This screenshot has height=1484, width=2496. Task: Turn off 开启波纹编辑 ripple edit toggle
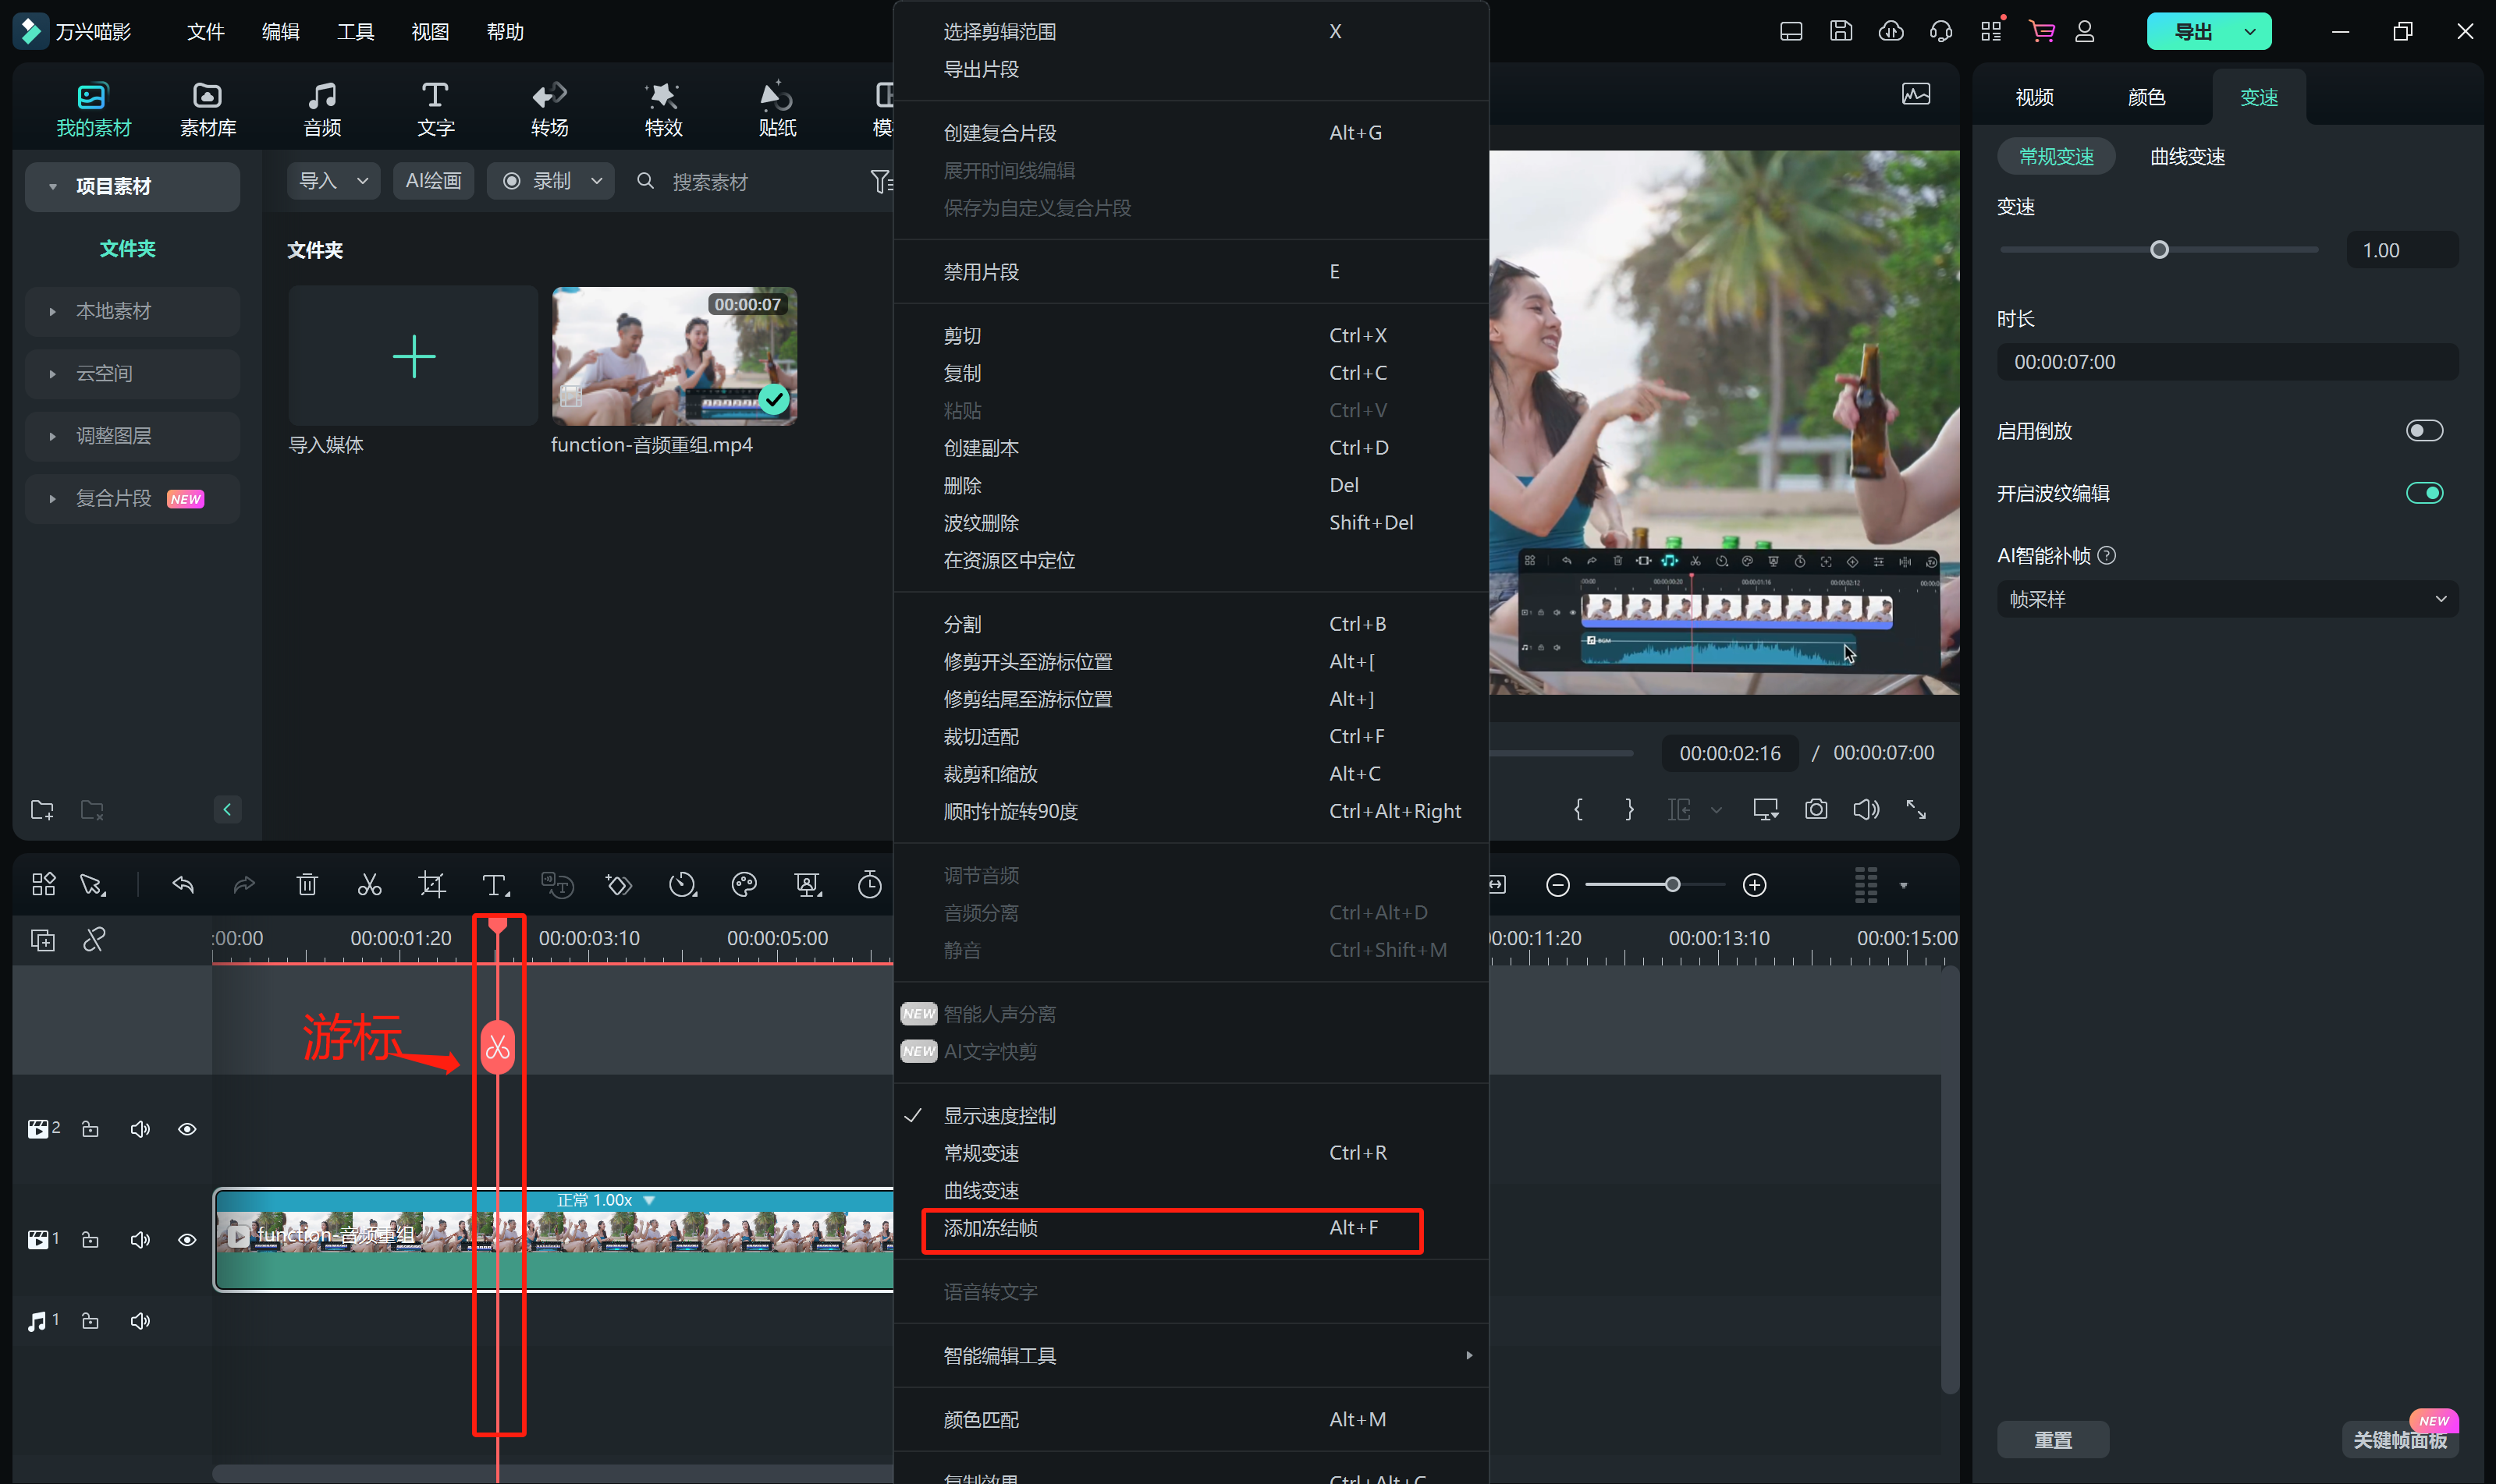pyautogui.click(x=2424, y=493)
